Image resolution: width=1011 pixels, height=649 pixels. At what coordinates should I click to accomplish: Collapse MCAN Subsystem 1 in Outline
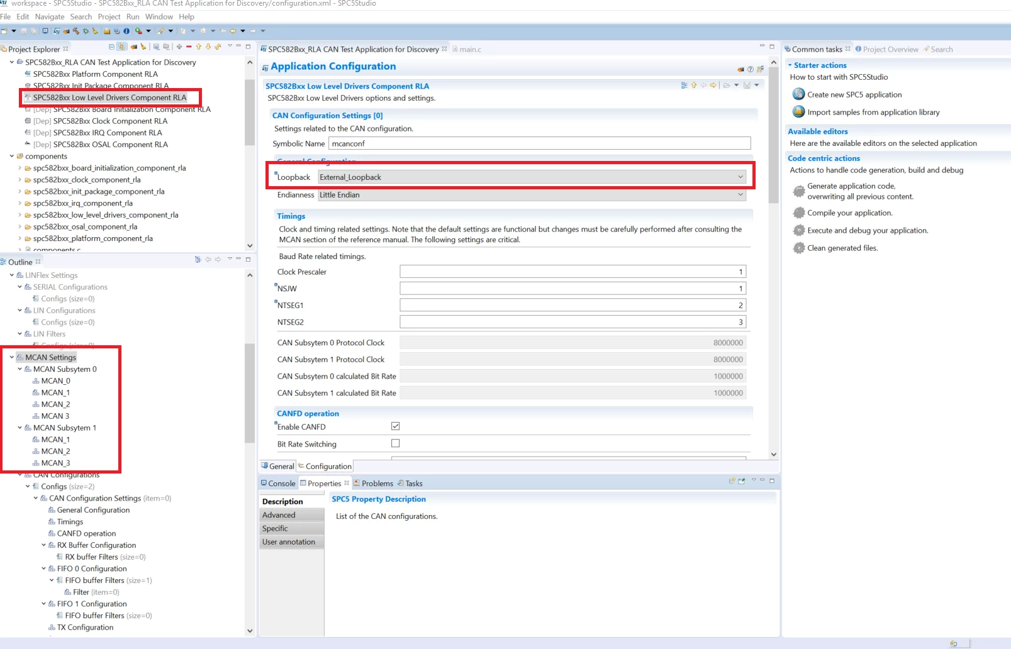[20, 428]
